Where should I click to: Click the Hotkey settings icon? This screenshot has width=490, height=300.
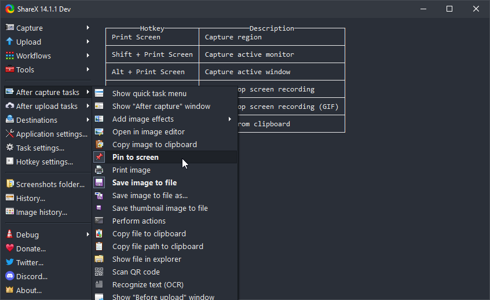(x=10, y=161)
